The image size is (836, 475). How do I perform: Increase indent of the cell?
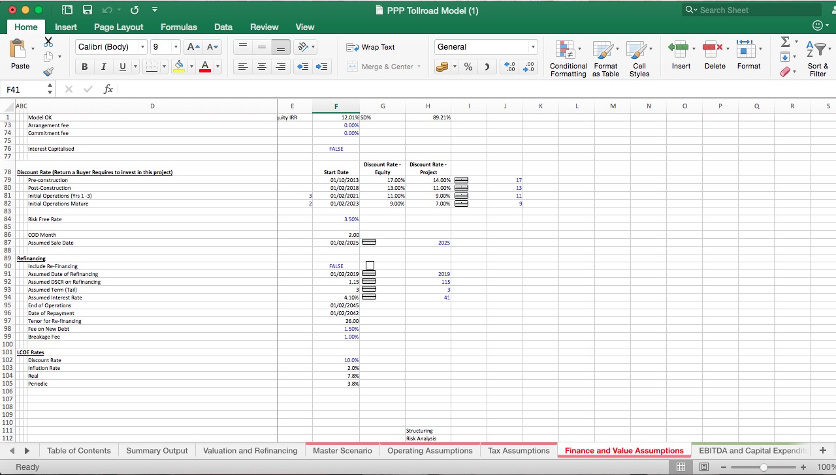click(322, 67)
